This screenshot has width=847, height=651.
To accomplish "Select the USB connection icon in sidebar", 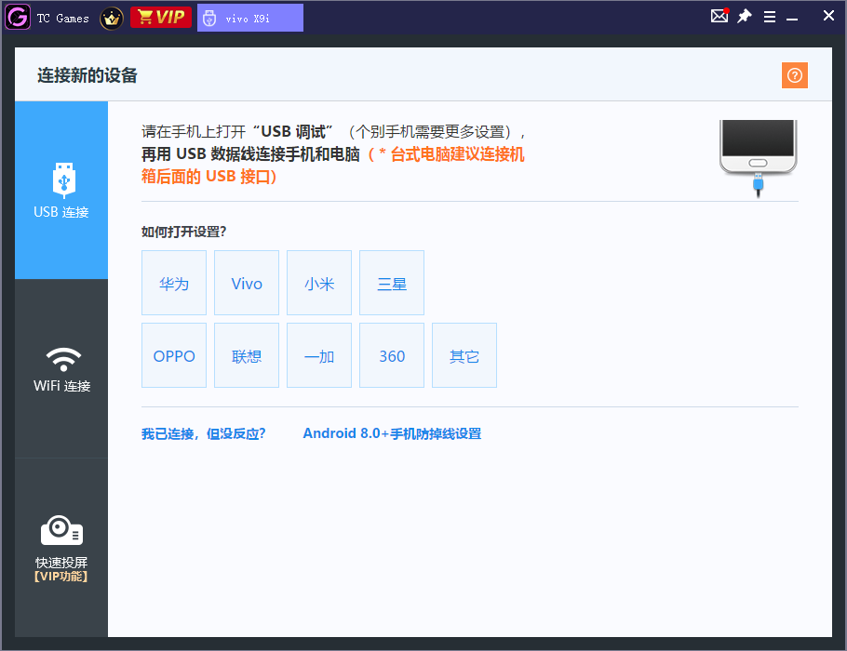I will pyautogui.click(x=61, y=178).
